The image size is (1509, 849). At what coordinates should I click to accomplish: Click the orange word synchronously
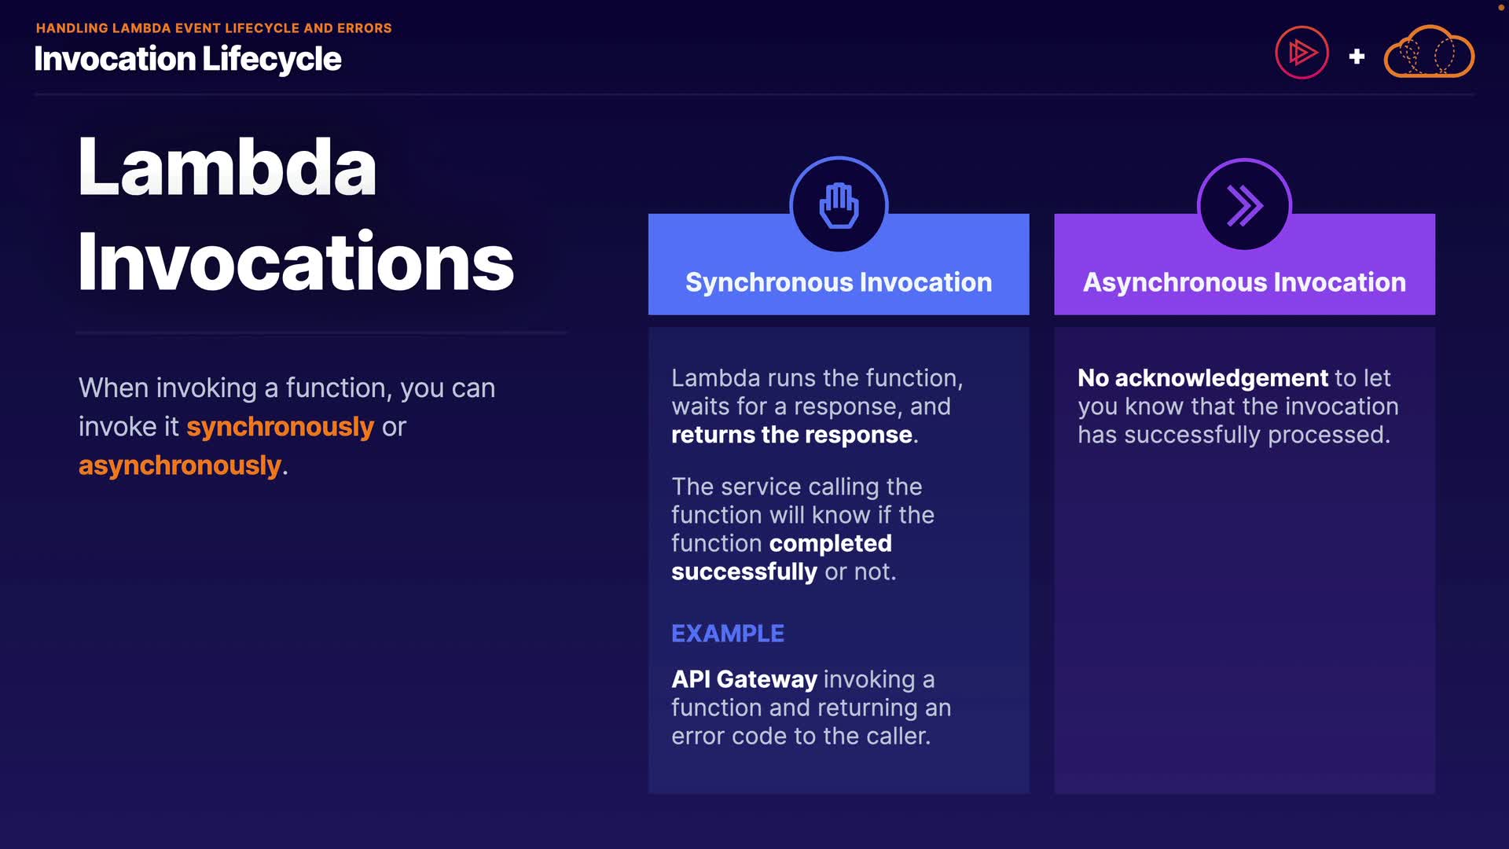[280, 427]
